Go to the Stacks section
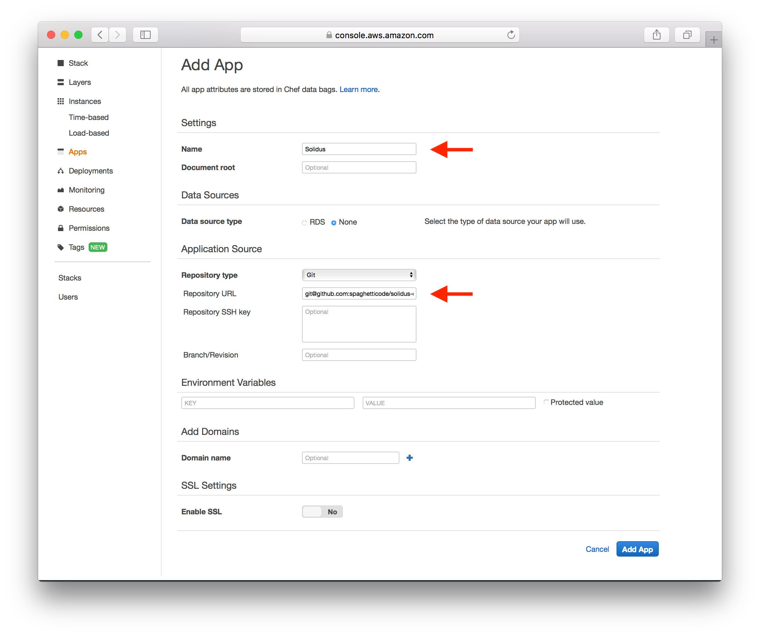Image resolution: width=760 pixels, height=636 pixels. coord(70,278)
